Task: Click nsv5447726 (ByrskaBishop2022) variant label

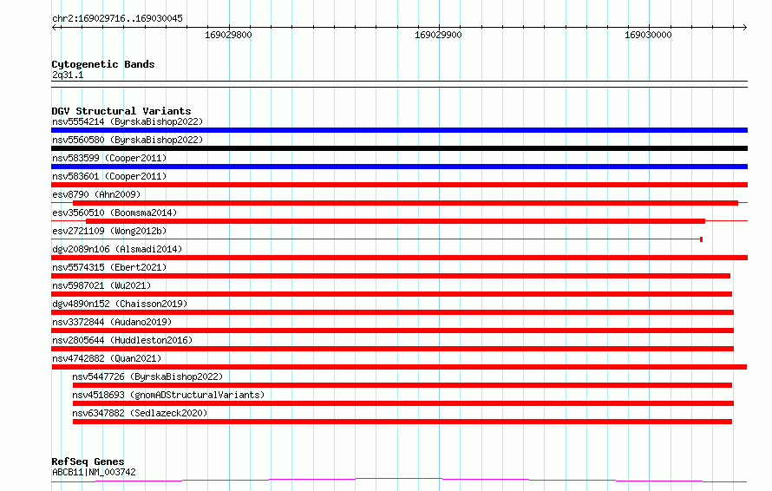Action: (x=147, y=376)
